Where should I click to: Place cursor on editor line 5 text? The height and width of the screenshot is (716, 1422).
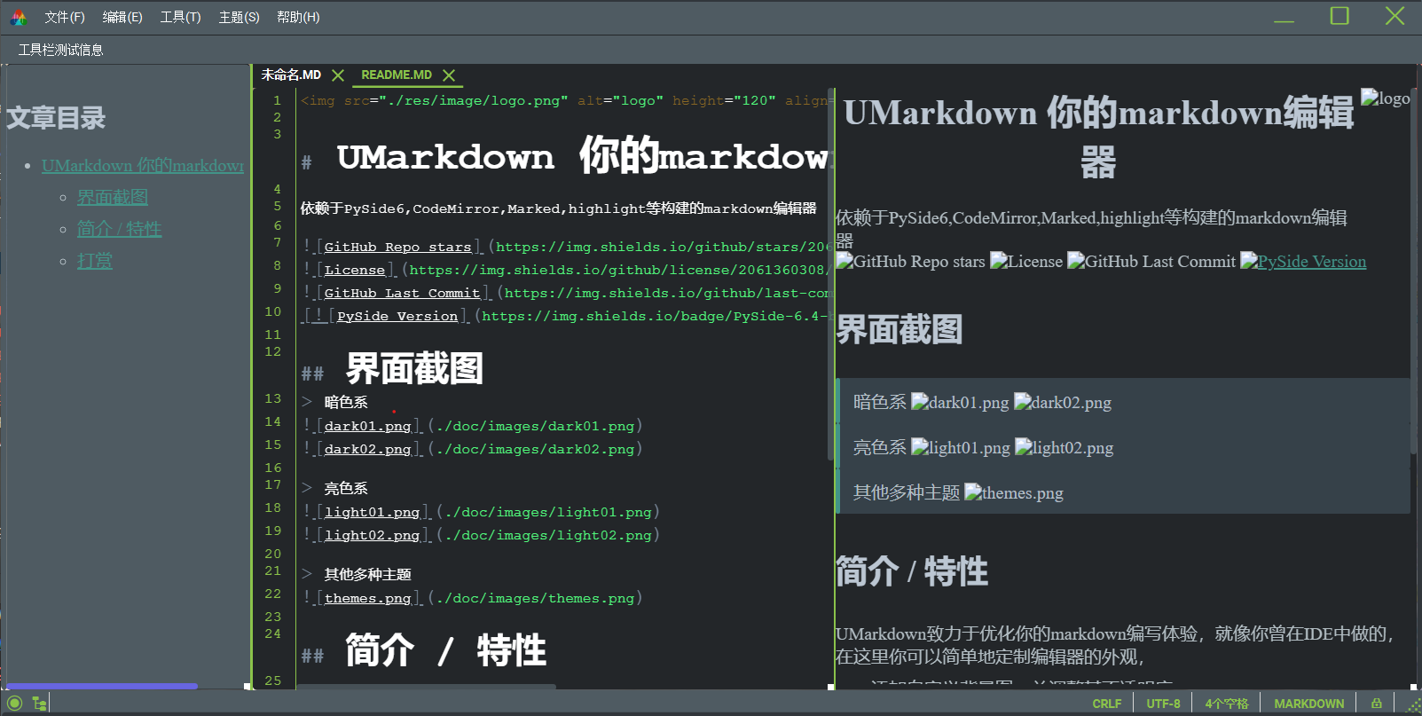tap(558, 209)
